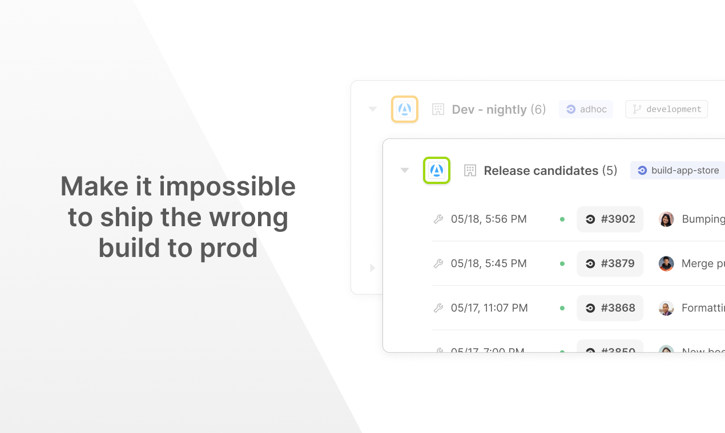Click the building icon beside Dev - nightly

coord(438,109)
